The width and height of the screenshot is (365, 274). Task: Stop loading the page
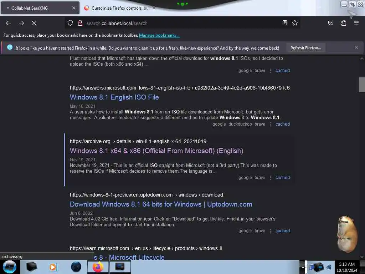coord(34,23)
